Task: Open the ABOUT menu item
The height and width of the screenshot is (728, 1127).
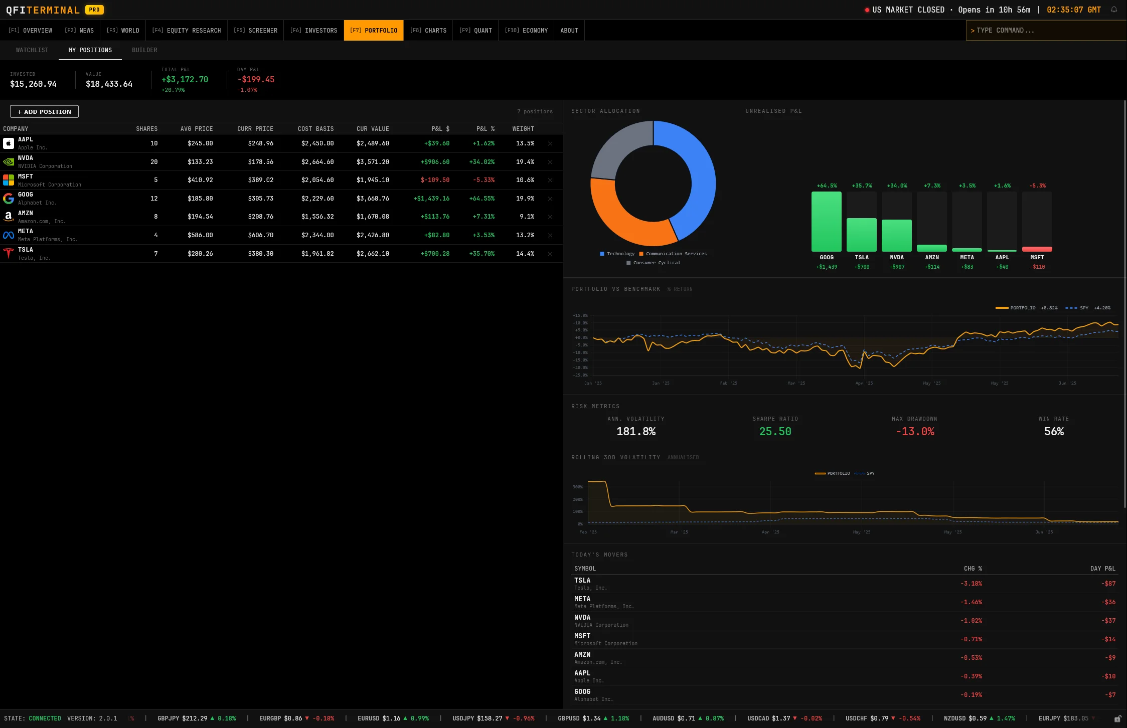Action: (x=569, y=30)
